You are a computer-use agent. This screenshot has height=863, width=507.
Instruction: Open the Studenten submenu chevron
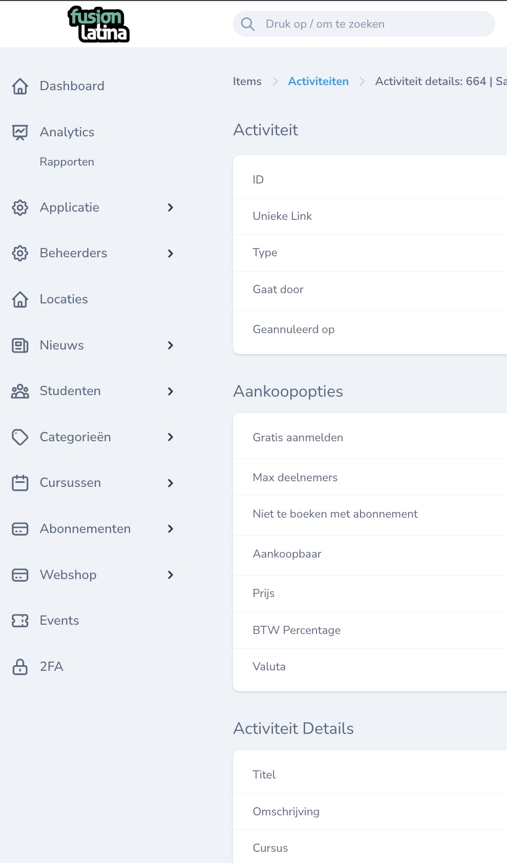coord(170,391)
